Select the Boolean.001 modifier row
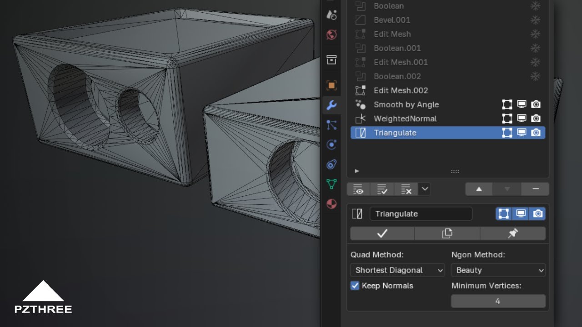This screenshot has width=582, height=327. click(x=448, y=48)
